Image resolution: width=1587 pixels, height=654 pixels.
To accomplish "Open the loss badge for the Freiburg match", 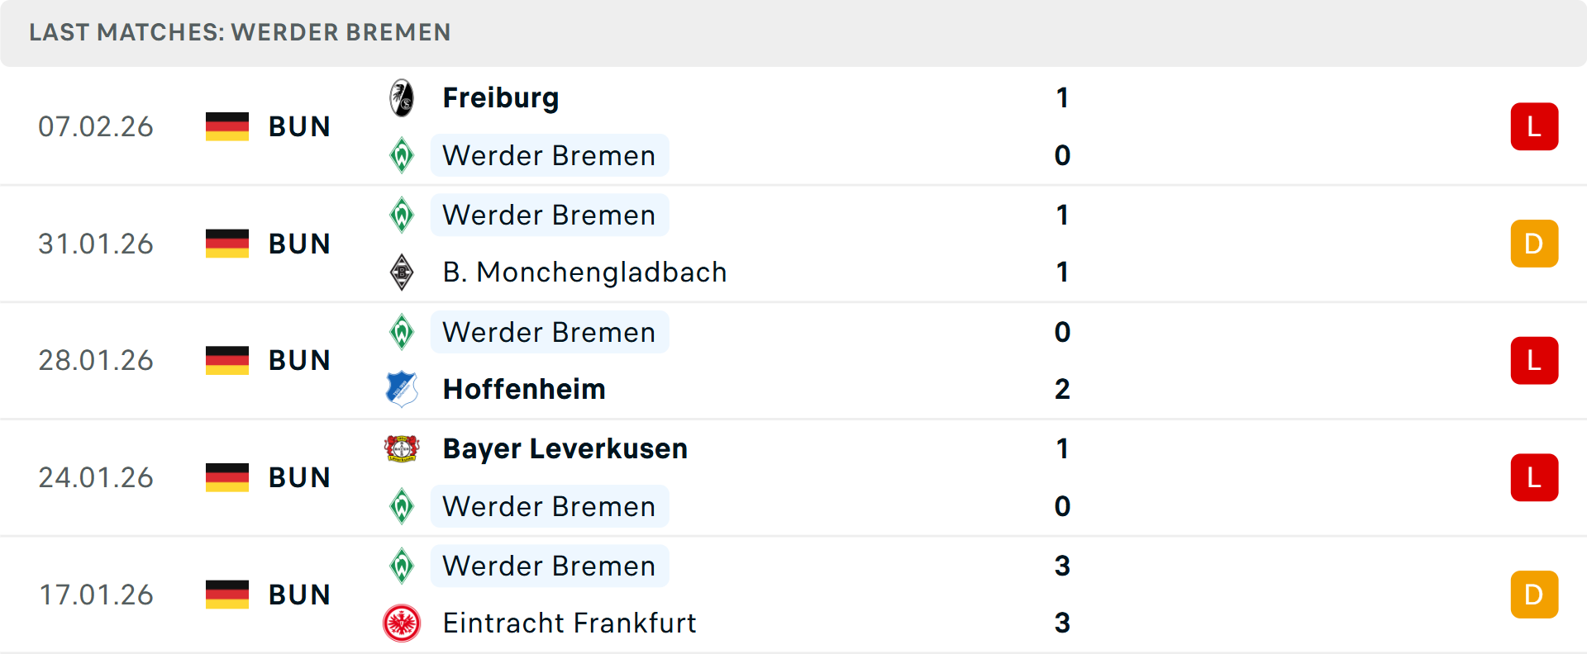I will tap(1534, 126).
